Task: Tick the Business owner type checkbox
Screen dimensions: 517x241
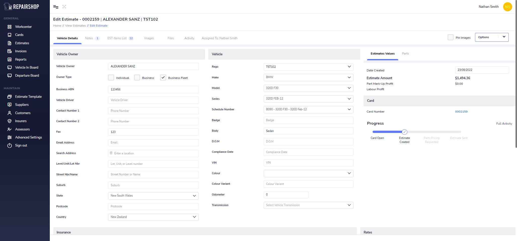Action: click(x=137, y=77)
